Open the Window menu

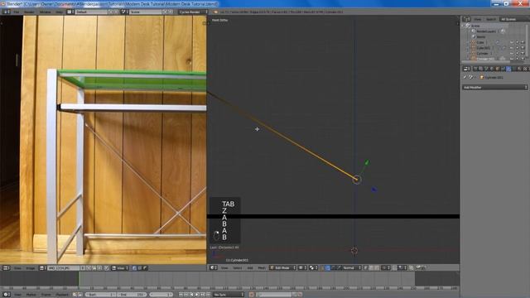point(45,12)
